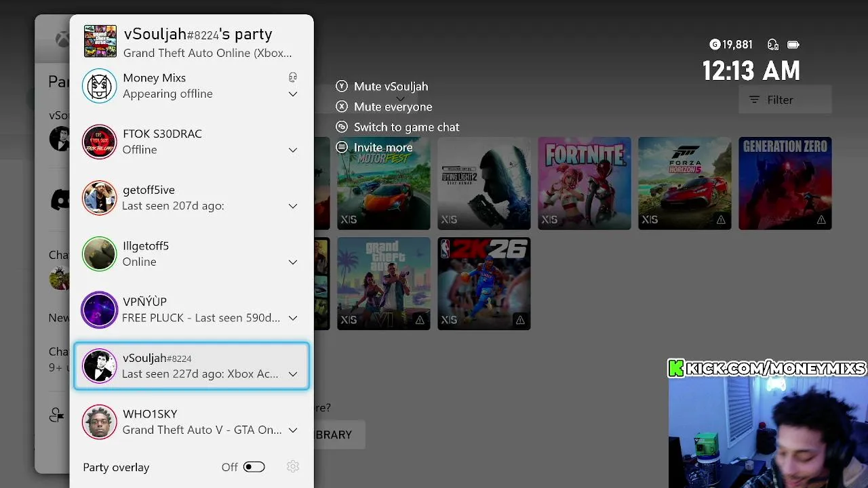Viewport: 868px width, 488px height.
Task: Click Y button icon for Mute vSouljah
Action: pos(342,87)
